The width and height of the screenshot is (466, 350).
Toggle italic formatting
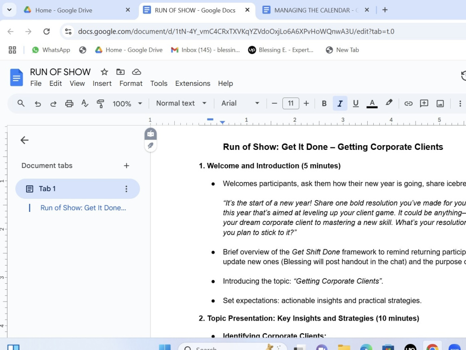(x=340, y=103)
